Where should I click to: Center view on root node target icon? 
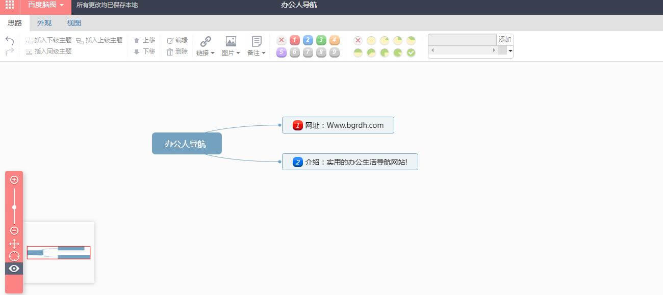(14, 256)
